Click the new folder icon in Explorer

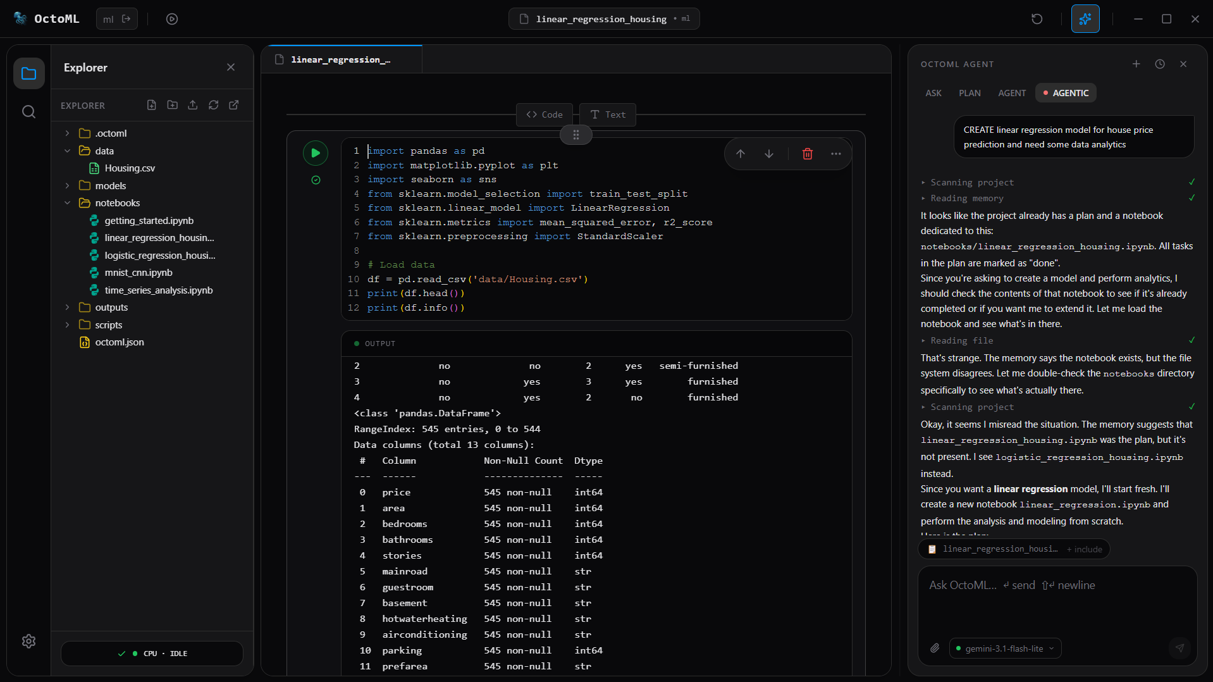click(172, 105)
